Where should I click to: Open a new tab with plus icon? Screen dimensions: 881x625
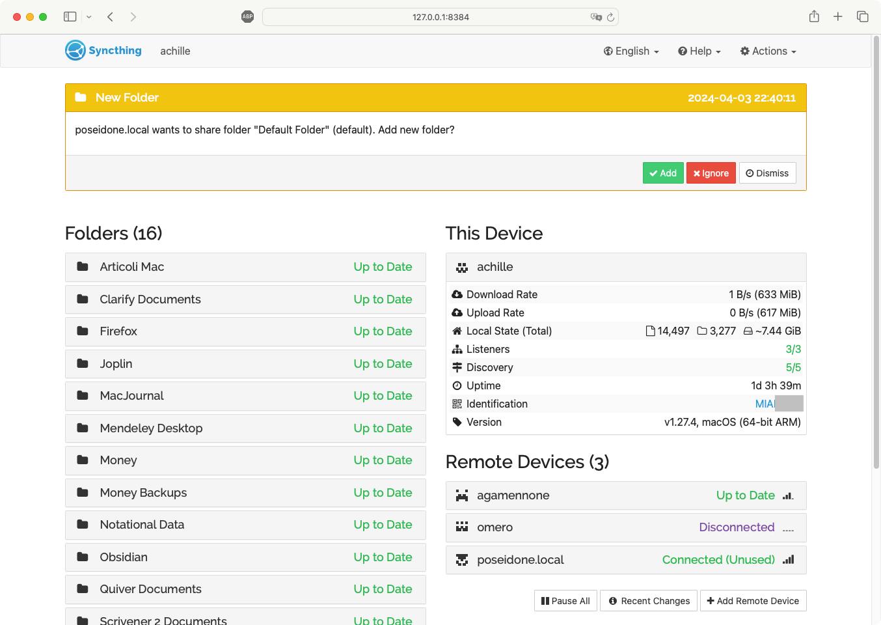[x=838, y=17]
